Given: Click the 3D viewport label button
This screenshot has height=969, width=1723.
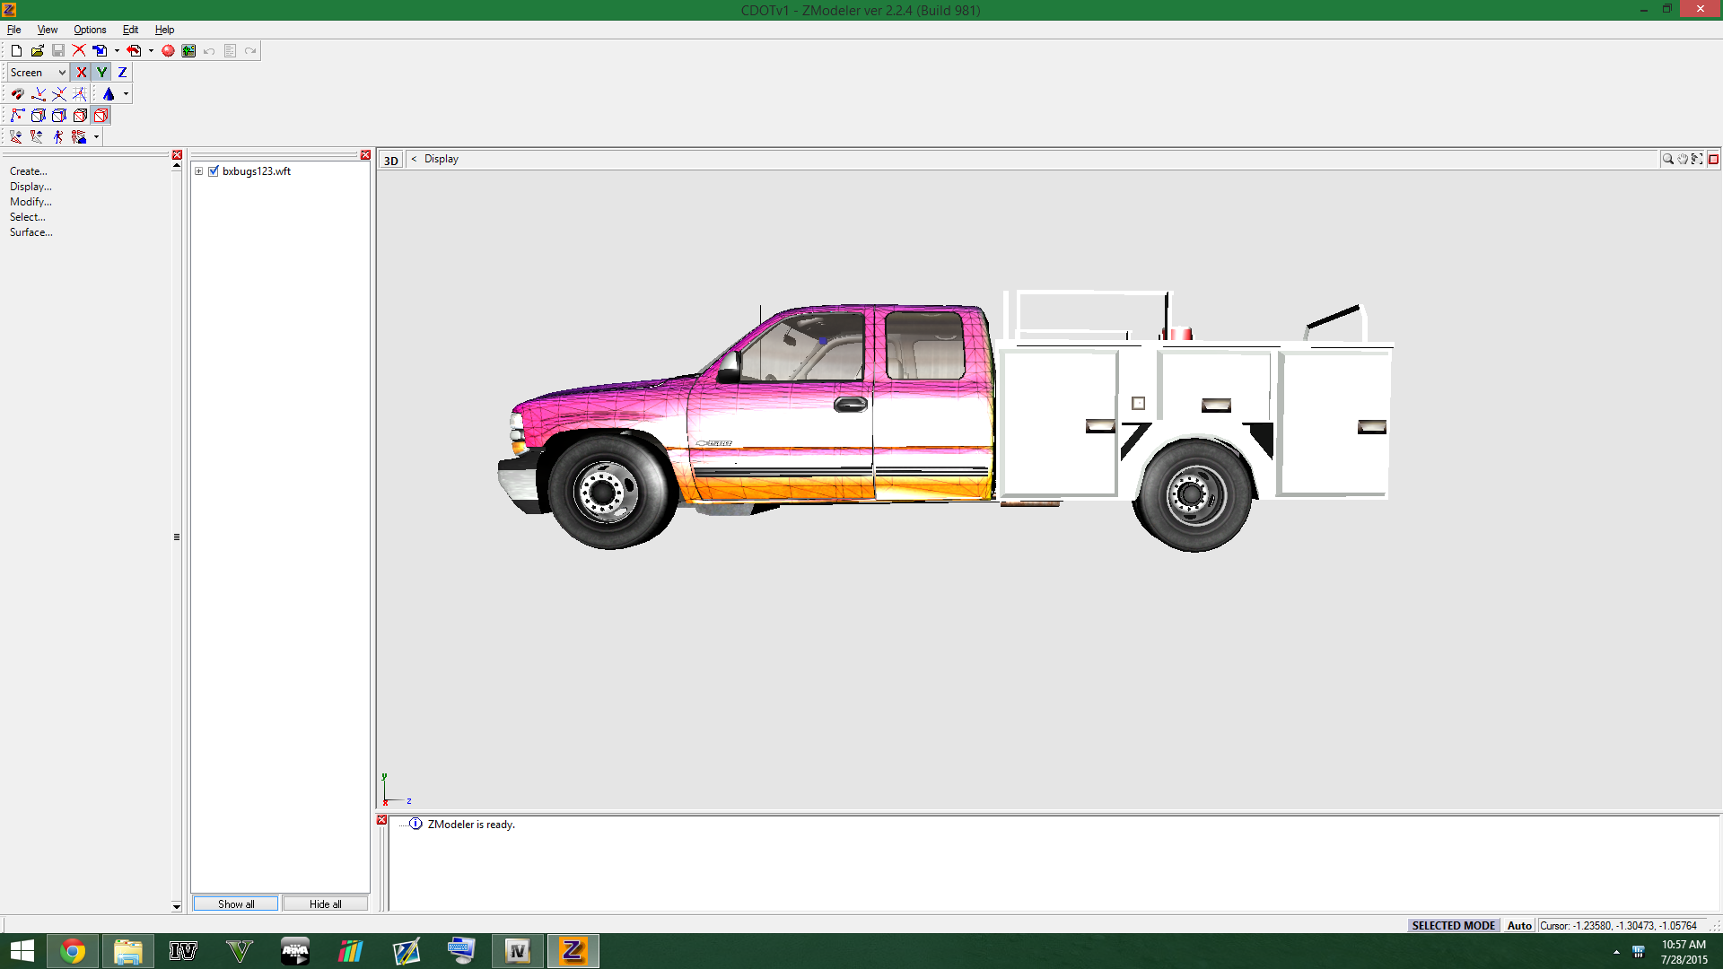Looking at the screenshot, I should (391, 161).
